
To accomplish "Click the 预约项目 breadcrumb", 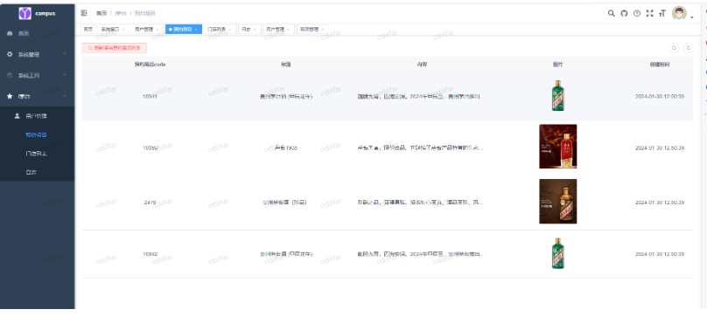I will (x=144, y=13).
